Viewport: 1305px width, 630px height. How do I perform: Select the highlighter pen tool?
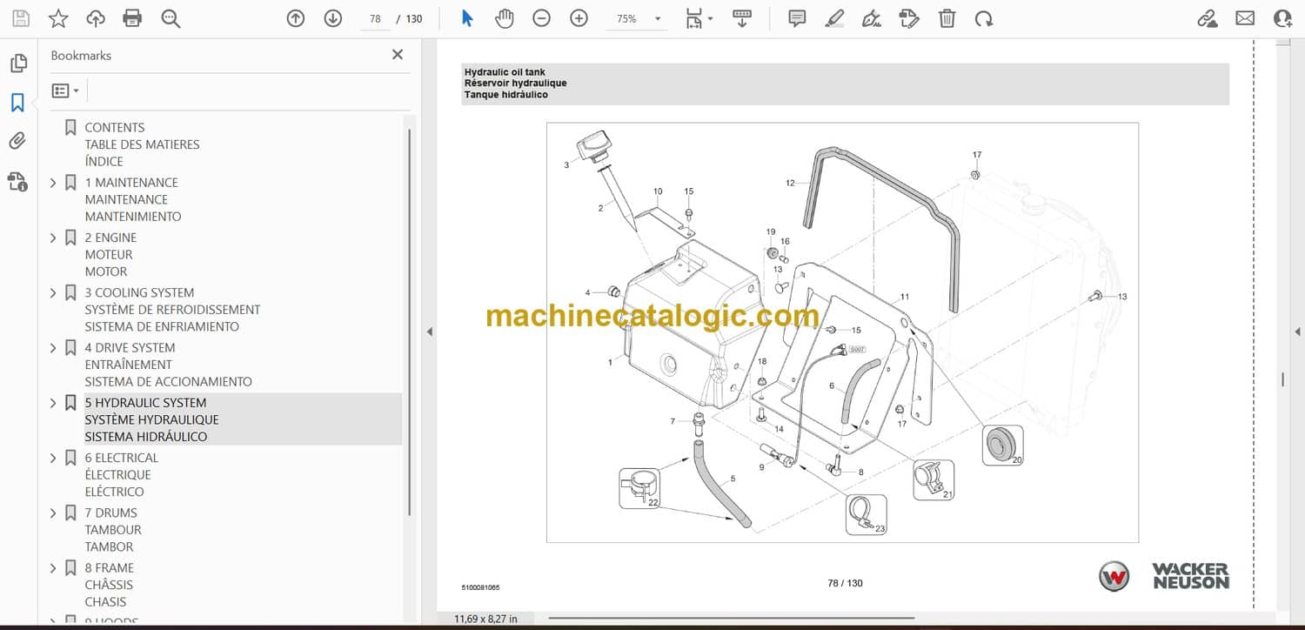pyautogui.click(x=834, y=18)
